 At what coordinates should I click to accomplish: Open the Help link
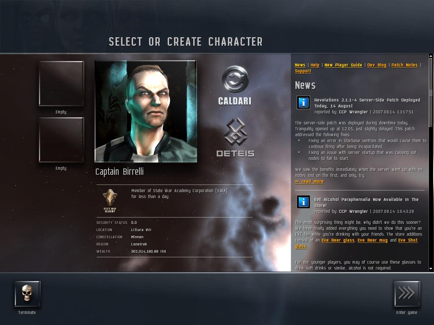click(x=315, y=65)
